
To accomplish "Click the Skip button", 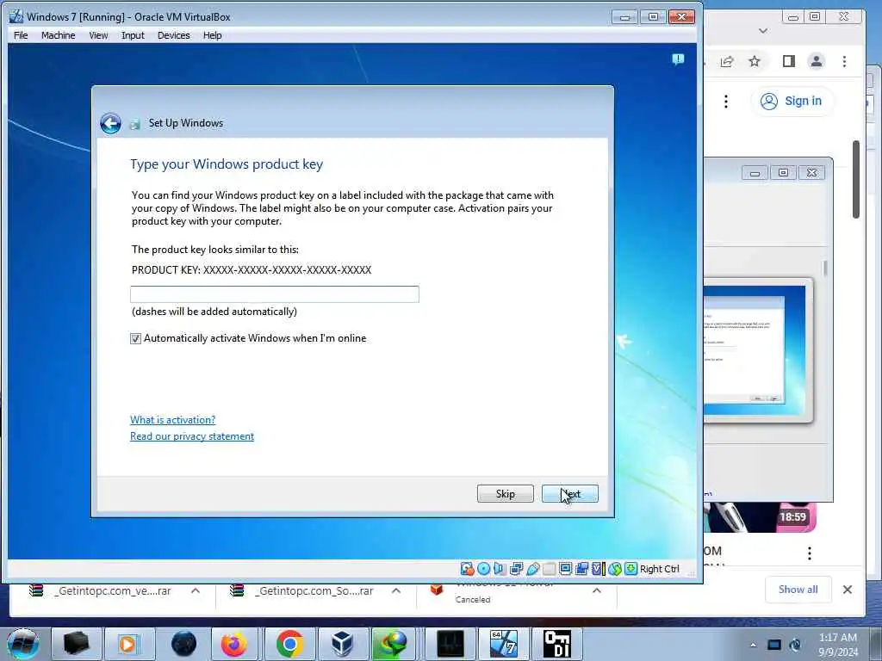I will [x=505, y=493].
